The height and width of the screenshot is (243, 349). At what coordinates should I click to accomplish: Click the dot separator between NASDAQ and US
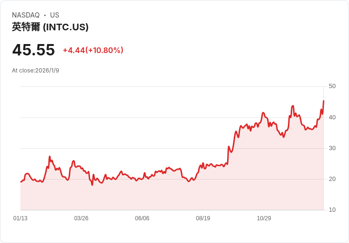click(45, 15)
